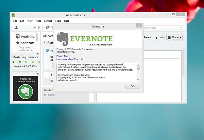
Task: Click the Info button
Action: [x=160, y=38]
